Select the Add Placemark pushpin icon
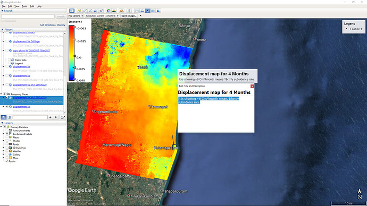The height and width of the screenshot is (206, 367). tap(79, 11)
